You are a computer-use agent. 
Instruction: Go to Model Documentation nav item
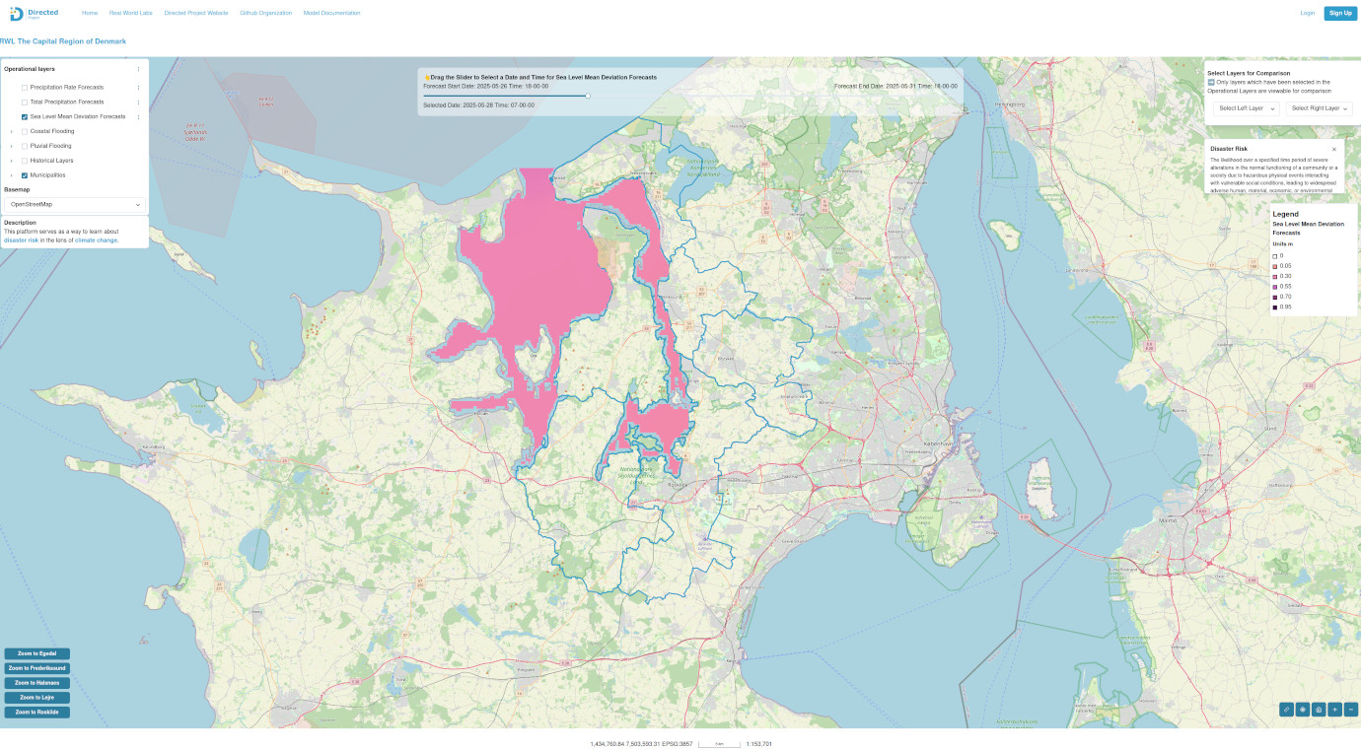(331, 13)
